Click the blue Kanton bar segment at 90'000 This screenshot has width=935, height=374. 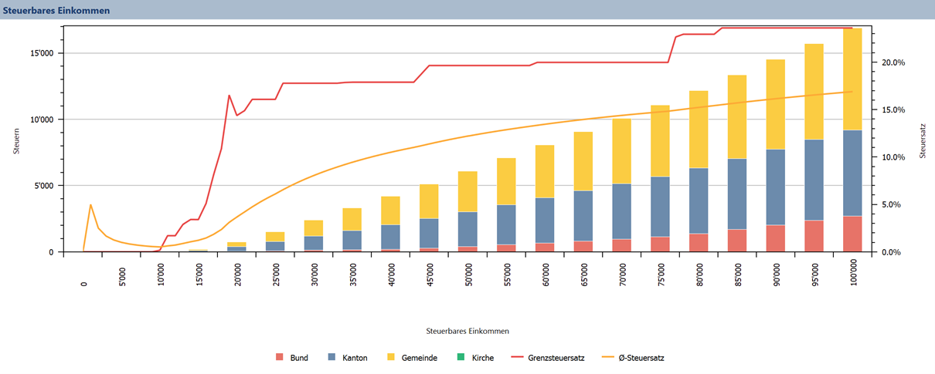click(775, 187)
